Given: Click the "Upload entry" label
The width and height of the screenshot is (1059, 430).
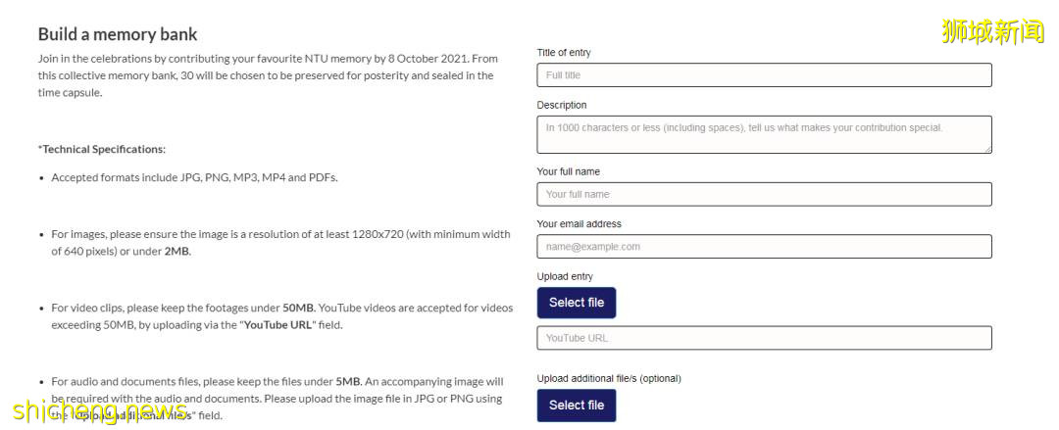Looking at the screenshot, I should coord(565,276).
